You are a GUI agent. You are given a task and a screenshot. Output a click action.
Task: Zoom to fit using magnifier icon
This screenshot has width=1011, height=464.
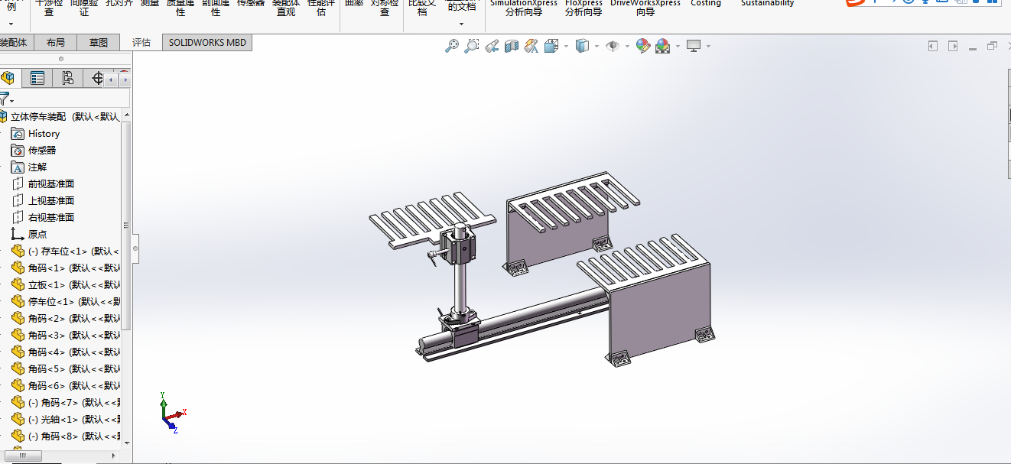[x=452, y=46]
